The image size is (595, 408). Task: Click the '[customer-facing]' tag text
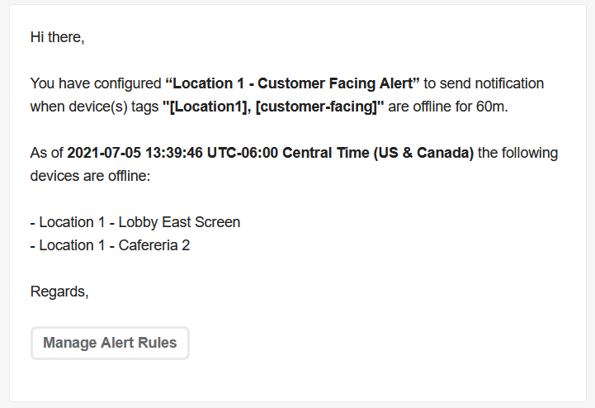[317, 107]
